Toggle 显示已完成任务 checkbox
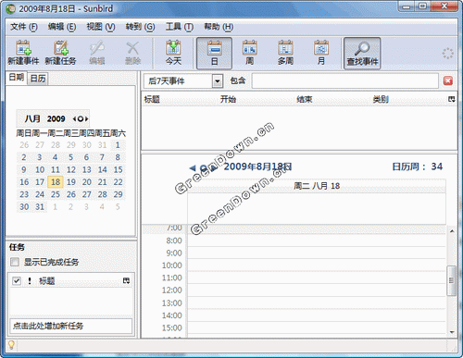The image size is (463, 358). pyautogui.click(x=15, y=262)
